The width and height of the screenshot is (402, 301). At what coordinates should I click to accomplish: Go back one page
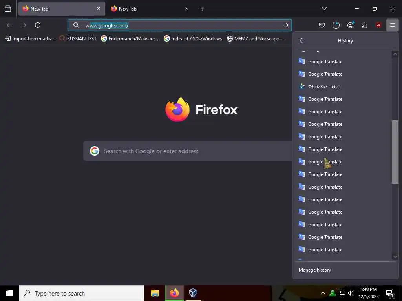pos(9,25)
